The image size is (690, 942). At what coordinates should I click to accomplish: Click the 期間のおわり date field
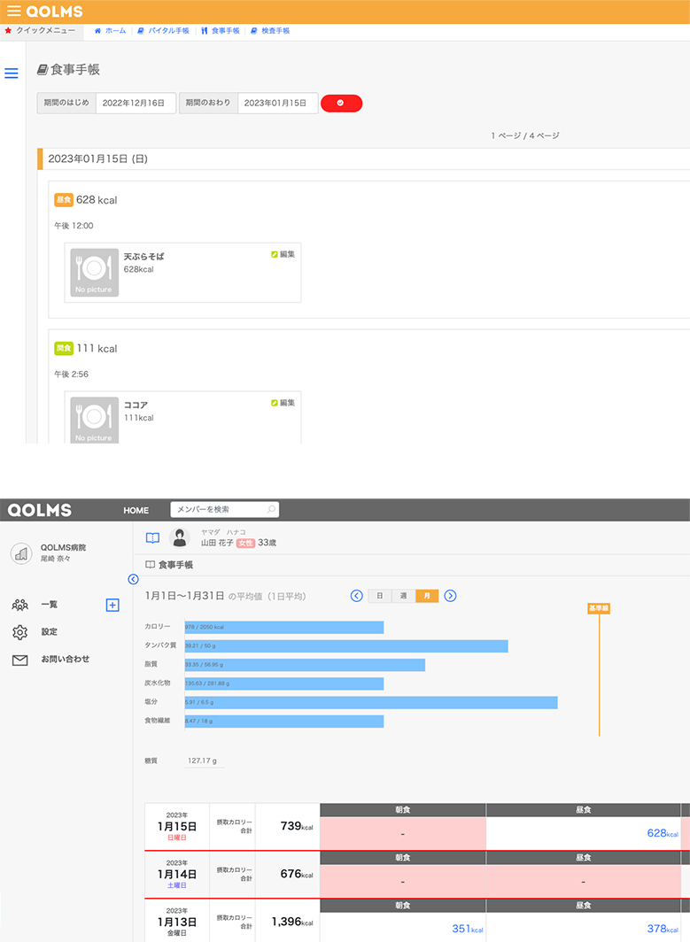coord(276,103)
